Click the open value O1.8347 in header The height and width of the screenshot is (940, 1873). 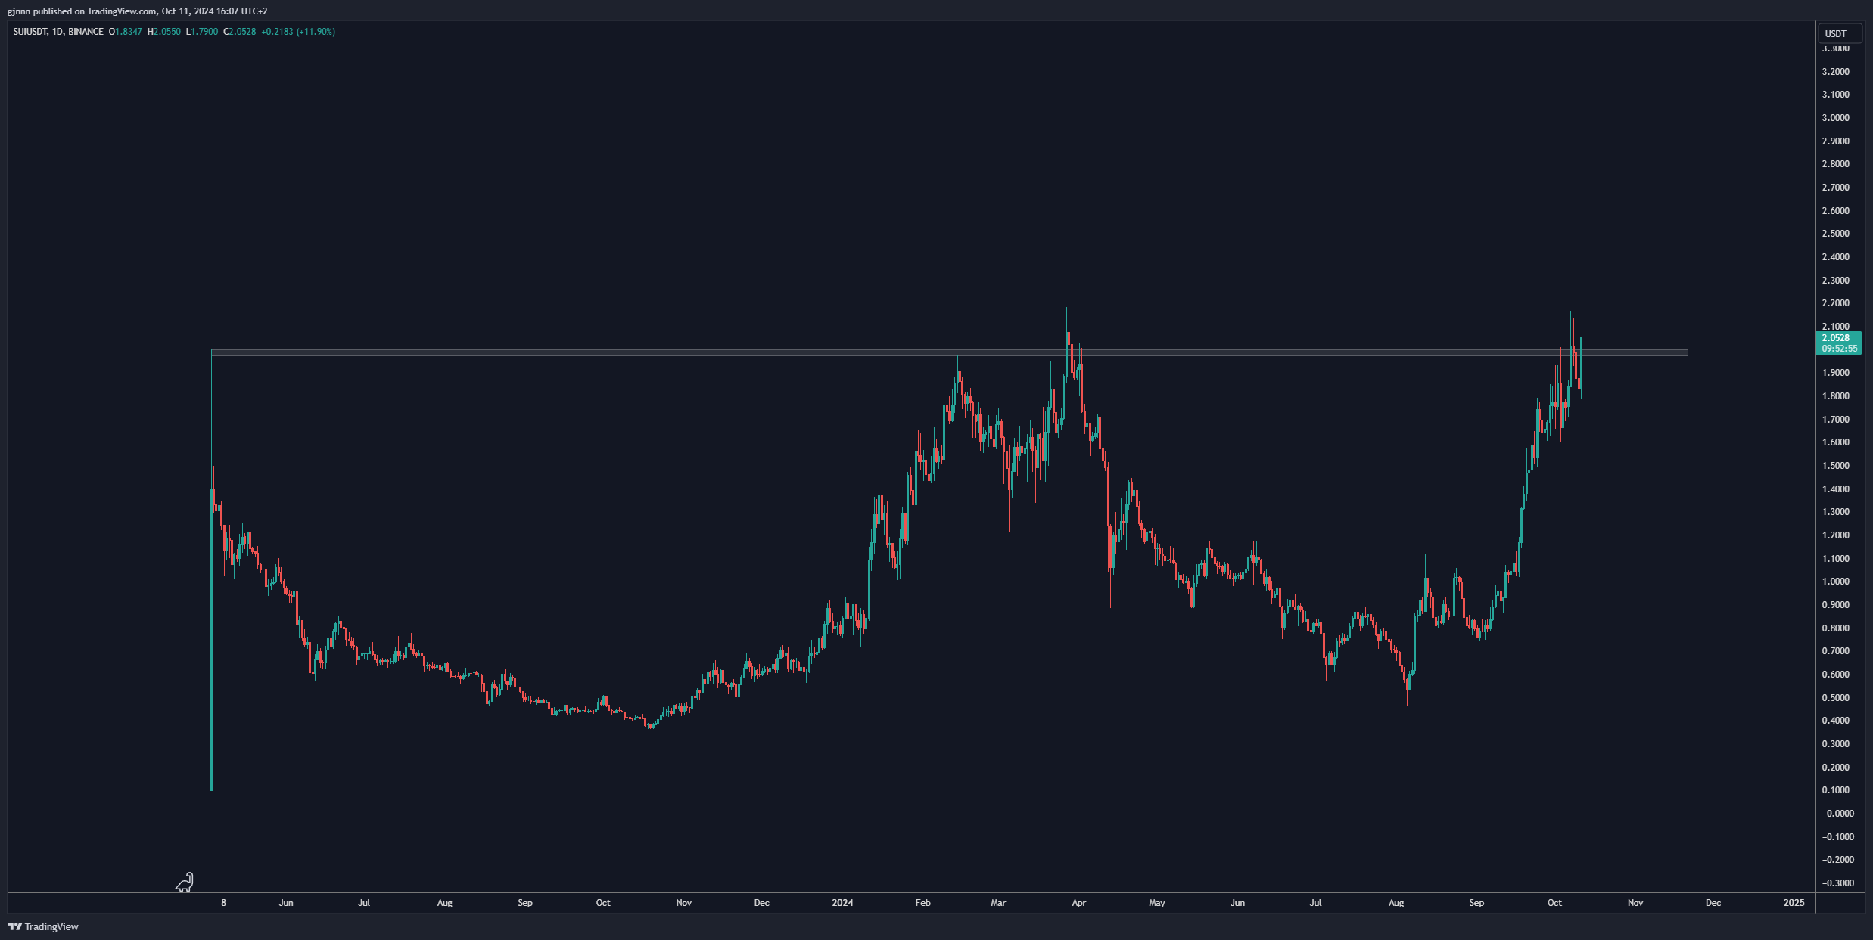[126, 32]
